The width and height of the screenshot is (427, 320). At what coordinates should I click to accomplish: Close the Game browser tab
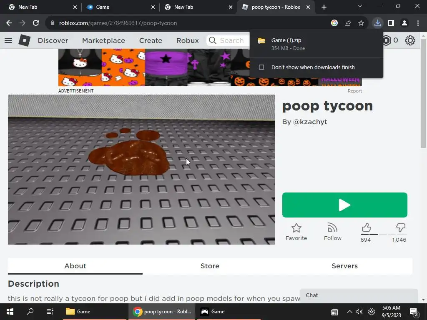tap(153, 7)
